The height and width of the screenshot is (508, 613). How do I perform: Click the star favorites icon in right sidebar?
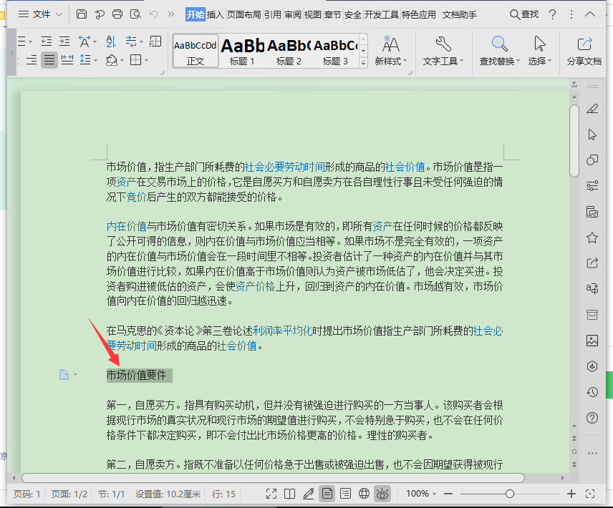pyautogui.click(x=592, y=238)
